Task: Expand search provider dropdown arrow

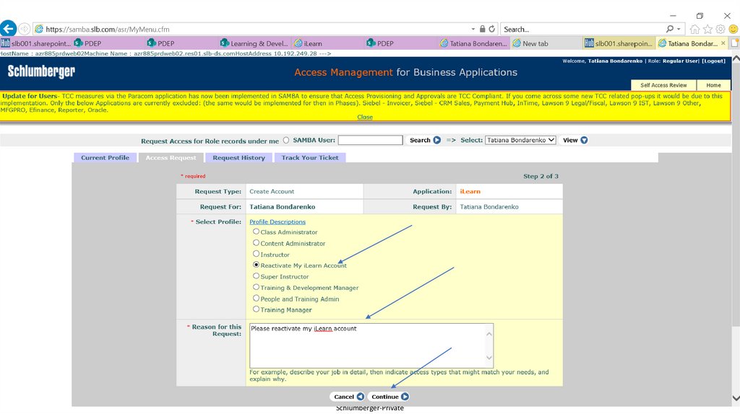Action: click(679, 29)
